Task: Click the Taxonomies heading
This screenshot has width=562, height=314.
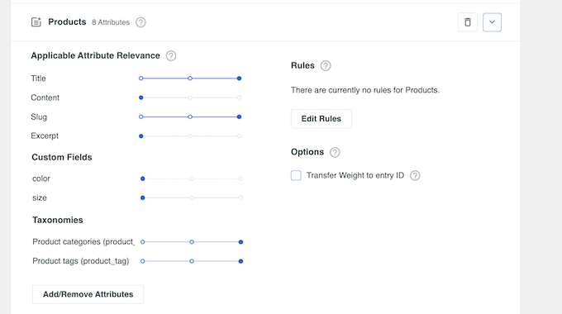Action: point(58,220)
